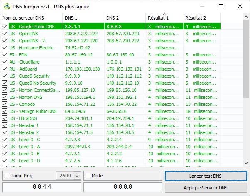Sort by Nom du serveur DNS column
Image resolution: width=250 pixels, height=196 pixels.
coord(32,18)
